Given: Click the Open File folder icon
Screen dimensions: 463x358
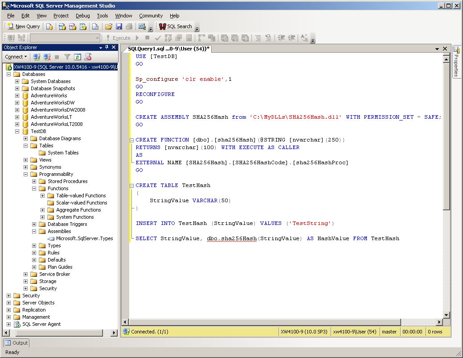Looking at the screenshot, I should [x=108, y=26].
